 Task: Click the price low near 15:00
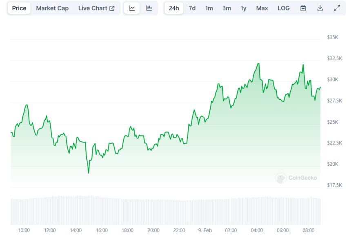pyautogui.click(x=88, y=173)
